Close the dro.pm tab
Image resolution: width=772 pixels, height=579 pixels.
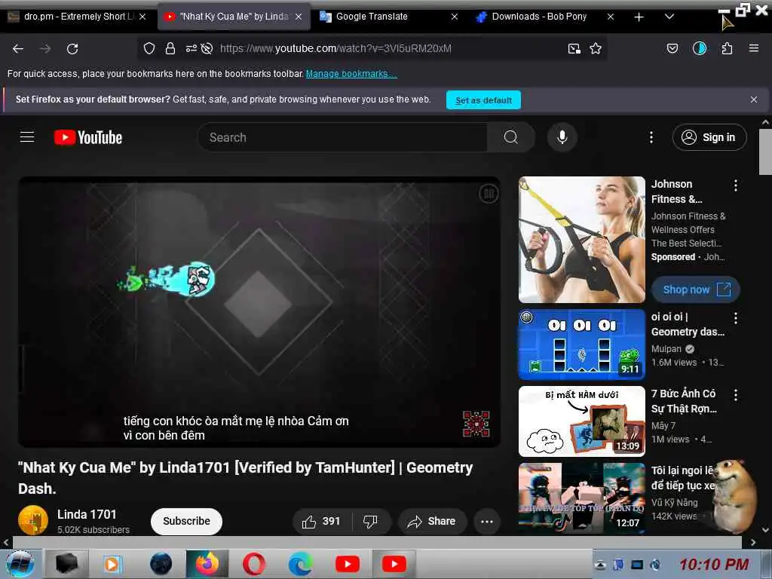(x=142, y=17)
